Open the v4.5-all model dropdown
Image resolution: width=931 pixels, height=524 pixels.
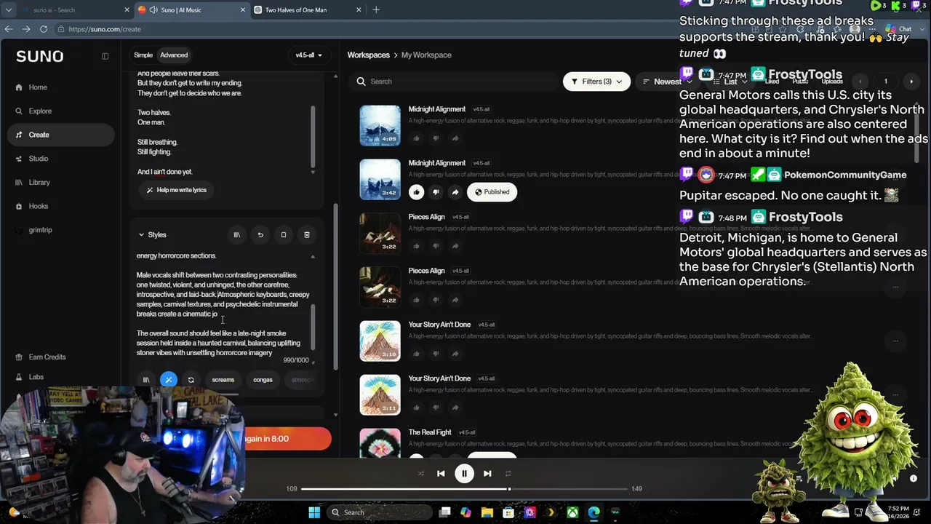308,55
